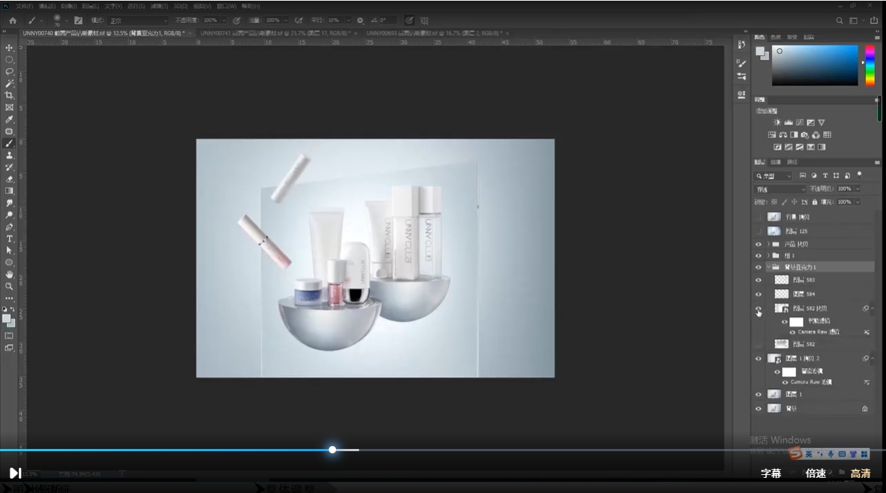This screenshot has height=493, width=886.
Task: Select the Hand tool
Action: 9,274
